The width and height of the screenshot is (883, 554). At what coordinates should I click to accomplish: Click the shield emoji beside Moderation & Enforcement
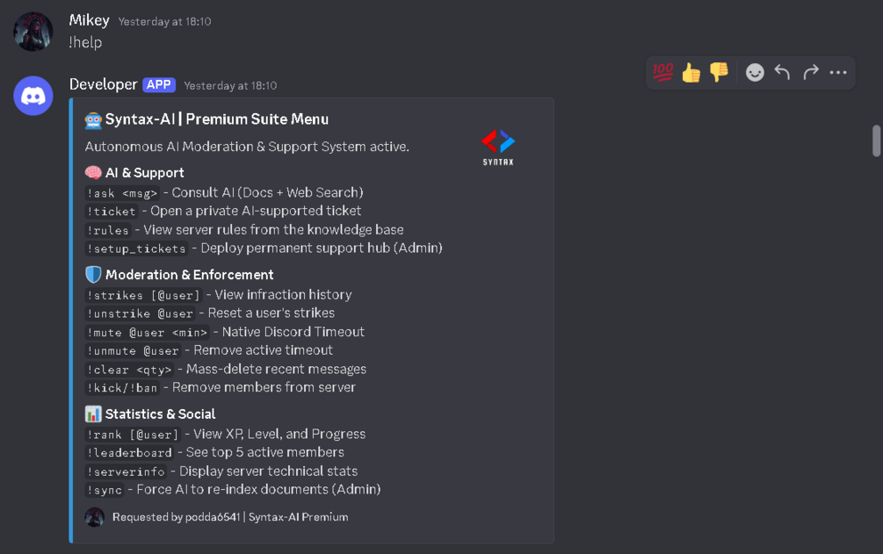[93, 275]
